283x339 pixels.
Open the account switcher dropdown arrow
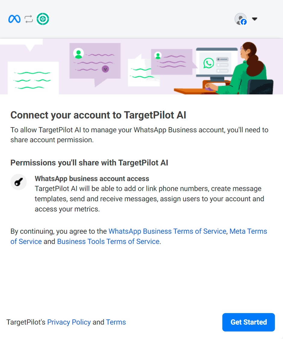[x=255, y=19]
